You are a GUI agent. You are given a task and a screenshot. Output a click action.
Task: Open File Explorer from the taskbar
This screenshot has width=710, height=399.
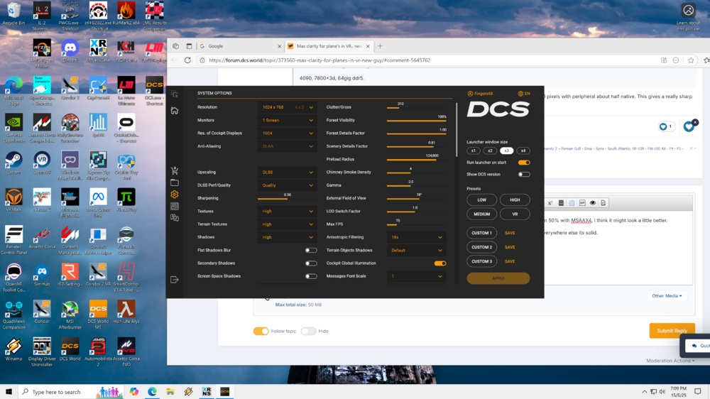click(170, 392)
